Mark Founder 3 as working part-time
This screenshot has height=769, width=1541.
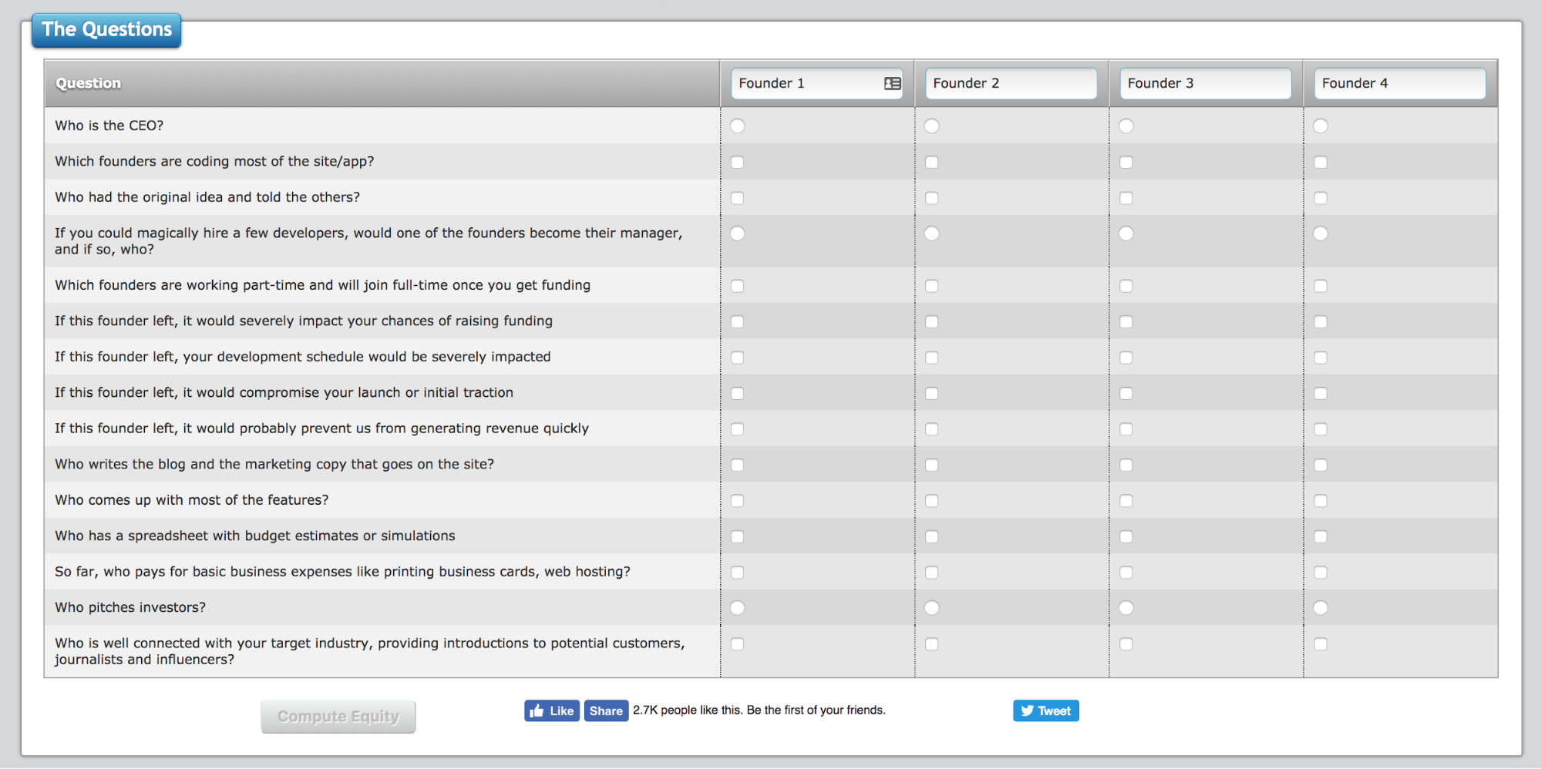point(1126,286)
